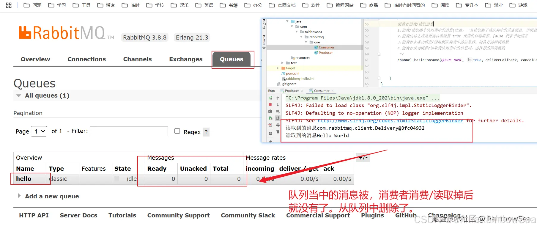Open the 游戏 bookmarks folder
Image resolution: width=537 pixels, height=229 pixels.
[519, 5]
